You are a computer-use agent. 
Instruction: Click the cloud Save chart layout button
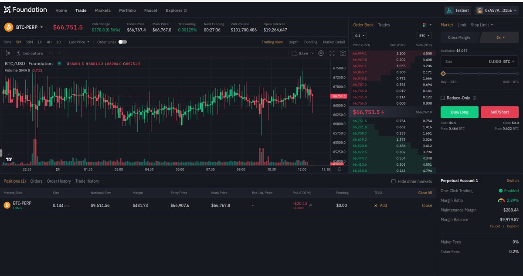point(299,53)
